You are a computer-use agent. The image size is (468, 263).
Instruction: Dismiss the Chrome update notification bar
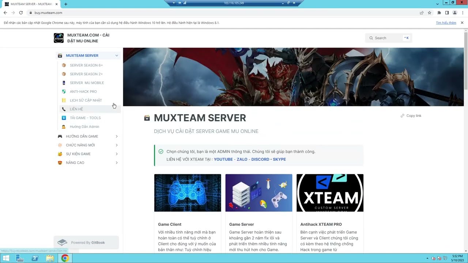click(x=462, y=23)
